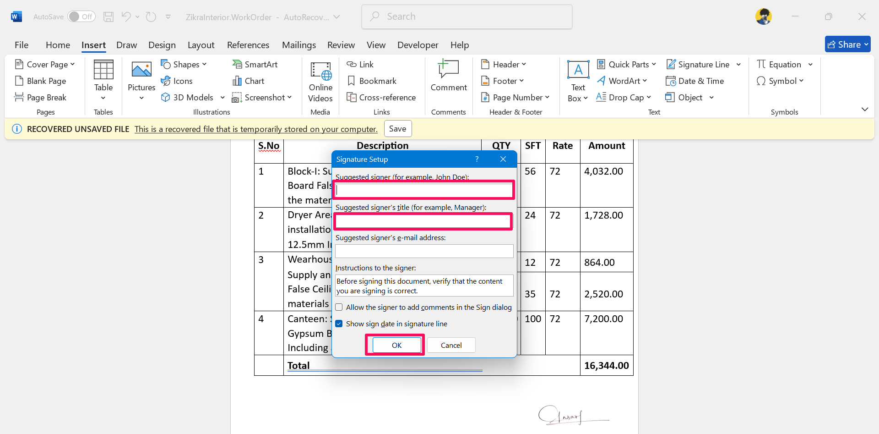Click the Share button
Screen dimensions: 879x434
pos(847,44)
